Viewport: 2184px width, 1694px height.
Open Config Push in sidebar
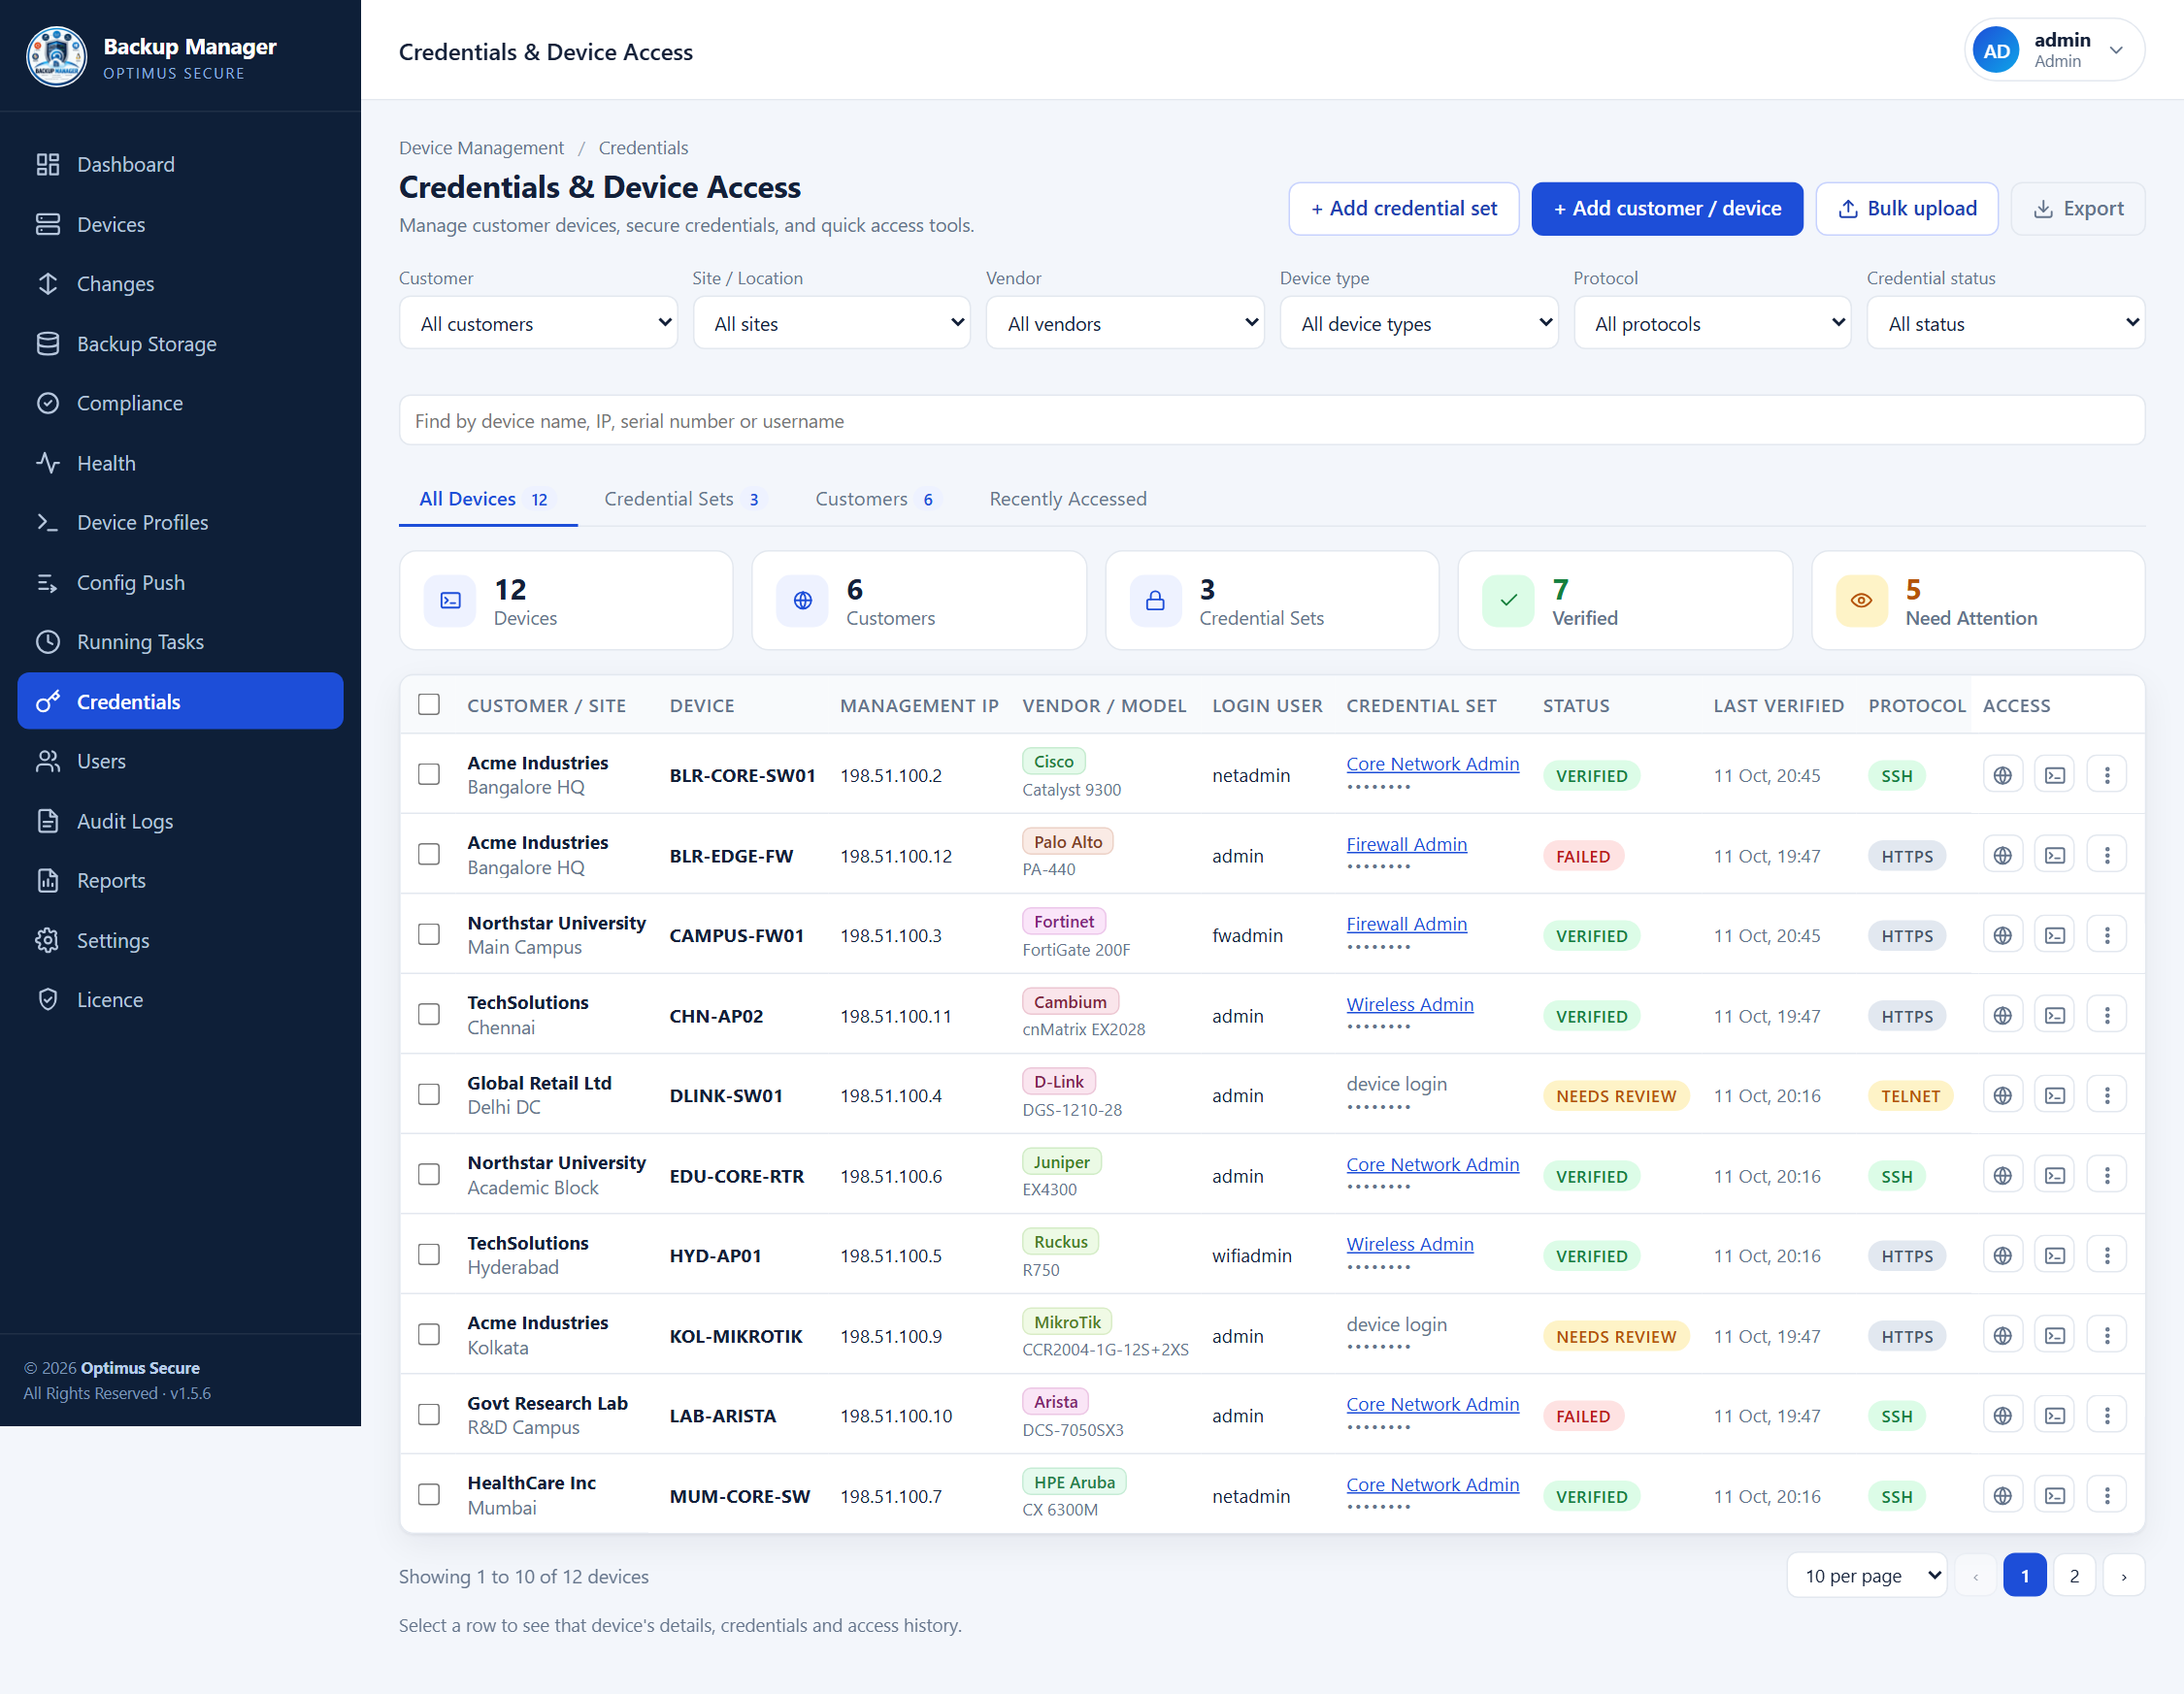(180, 583)
